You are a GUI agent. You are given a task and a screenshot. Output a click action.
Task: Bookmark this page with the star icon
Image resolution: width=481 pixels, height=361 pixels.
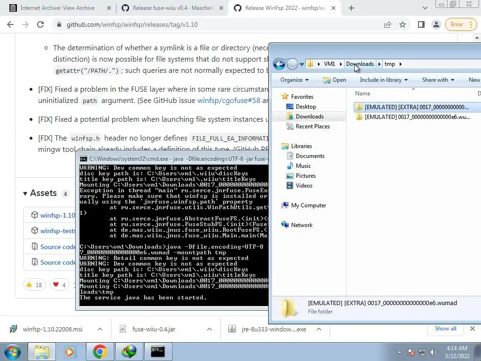403,24
